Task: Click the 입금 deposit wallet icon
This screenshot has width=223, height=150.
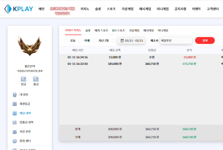Action: pos(23,79)
